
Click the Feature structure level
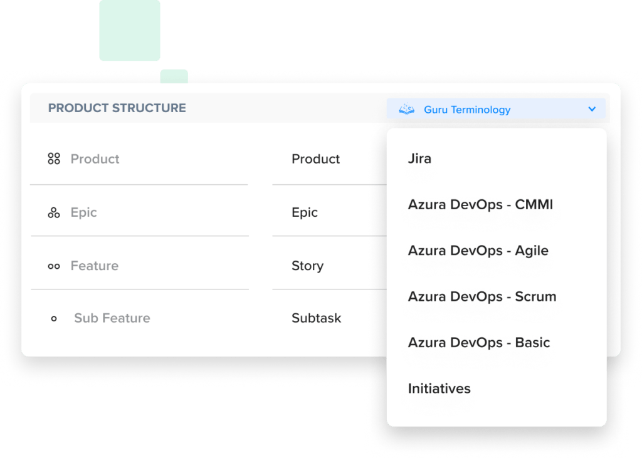coord(140,266)
